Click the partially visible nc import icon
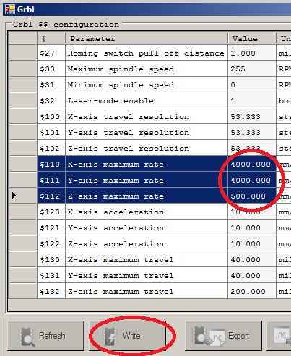Viewport: 291px width, 356px height. point(282,337)
